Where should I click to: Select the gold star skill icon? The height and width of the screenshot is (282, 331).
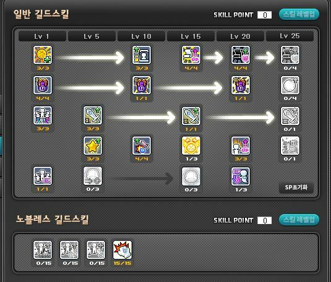tap(93, 146)
